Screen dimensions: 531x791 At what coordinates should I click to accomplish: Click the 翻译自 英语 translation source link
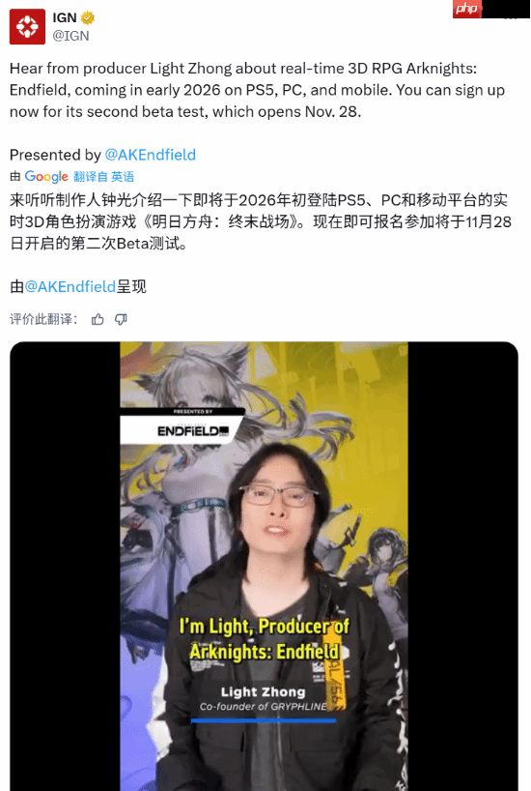(103, 177)
